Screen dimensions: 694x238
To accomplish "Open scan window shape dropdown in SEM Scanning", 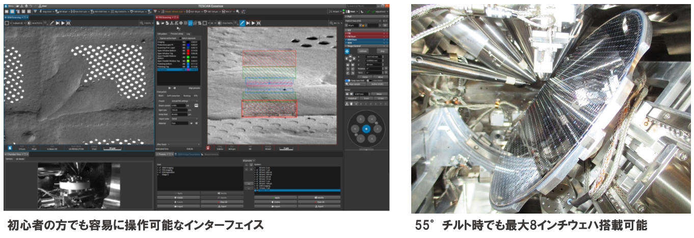I will (x=11, y=23).
